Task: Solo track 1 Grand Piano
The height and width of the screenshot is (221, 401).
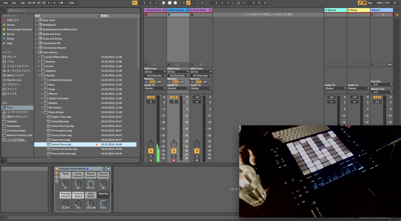Action: 150,156
